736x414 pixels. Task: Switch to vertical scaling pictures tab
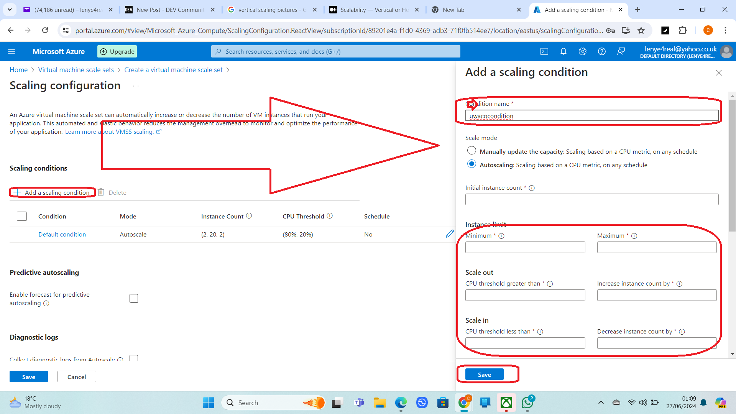271,10
